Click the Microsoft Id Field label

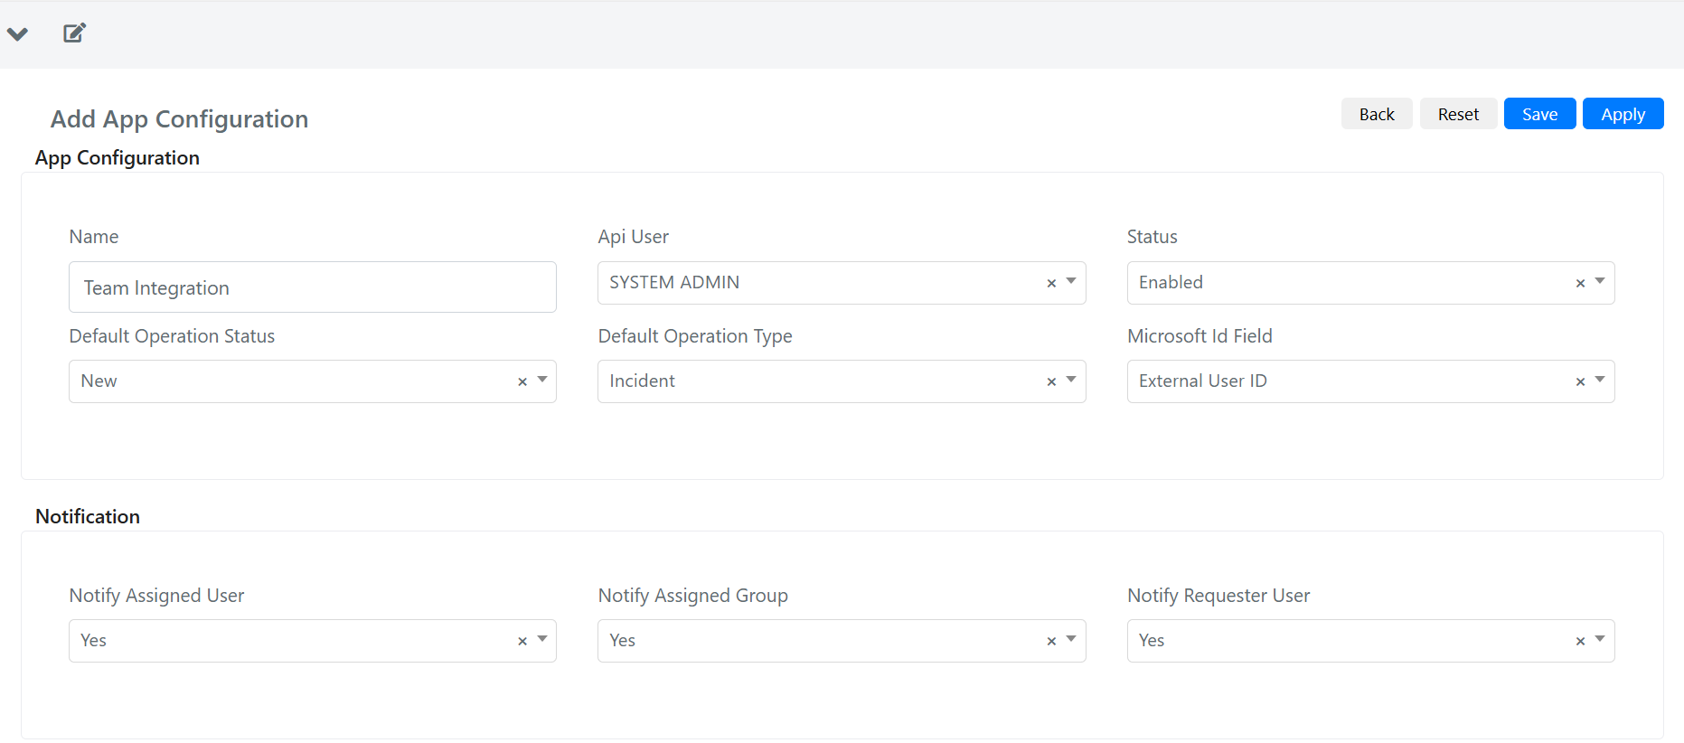click(1199, 336)
